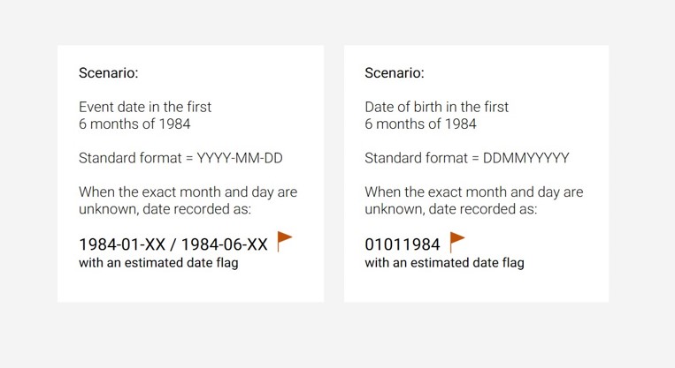Select the Scenario heading in the right card
Viewport: 675px width, 368px height.
coord(395,72)
